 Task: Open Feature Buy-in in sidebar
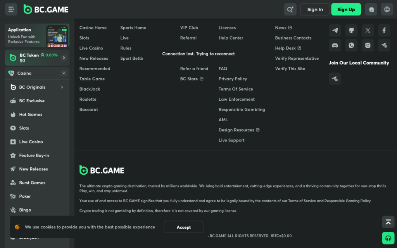(x=37, y=155)
